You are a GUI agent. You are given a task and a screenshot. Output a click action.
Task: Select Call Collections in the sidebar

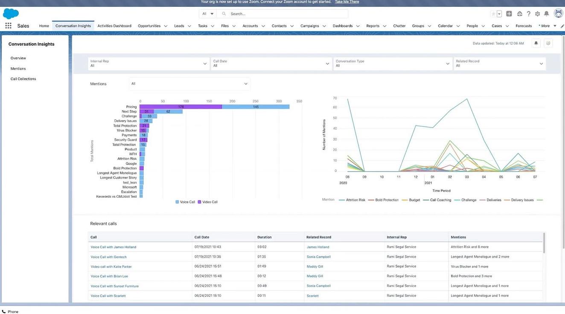(x=23, y=79)
